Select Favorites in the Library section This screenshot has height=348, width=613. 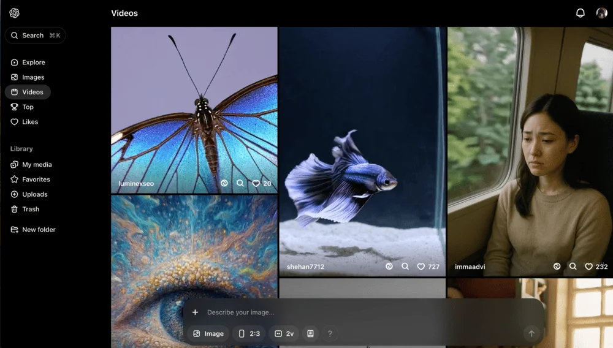36,180
